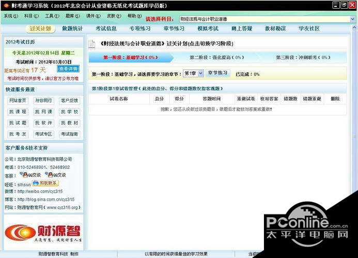Click the 找考友 quick link
The image size is (358, 258).
(18, 134)
